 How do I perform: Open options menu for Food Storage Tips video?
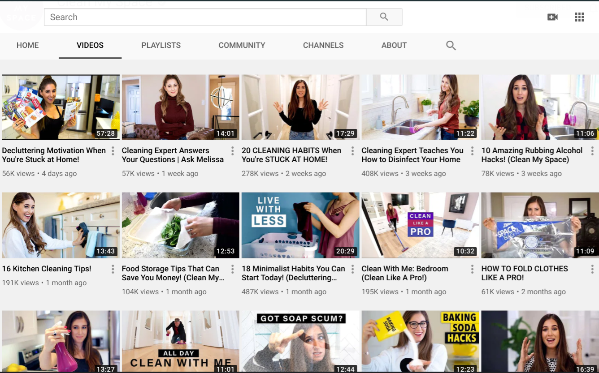click(233, 269)
